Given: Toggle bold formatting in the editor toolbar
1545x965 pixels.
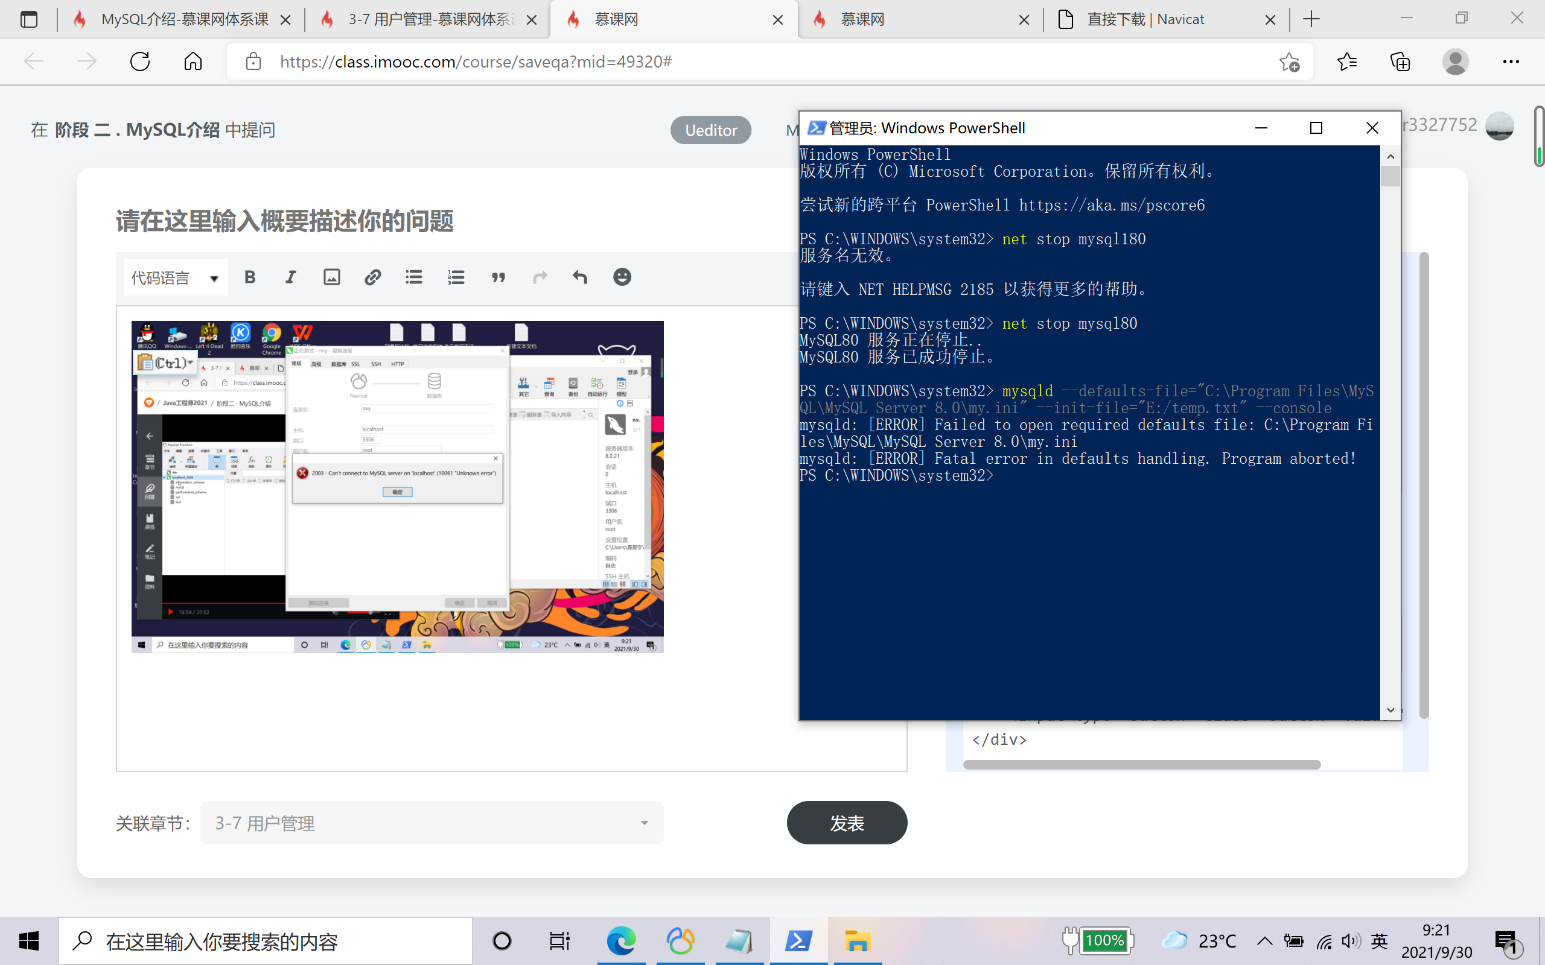Looking at the screenshot, I should pos(250,277).
